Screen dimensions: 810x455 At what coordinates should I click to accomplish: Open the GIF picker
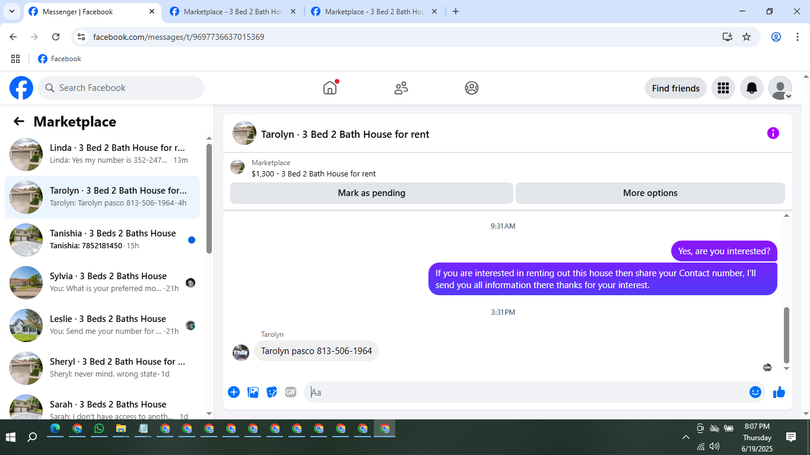pyautogui.click(x=290, y=392)
